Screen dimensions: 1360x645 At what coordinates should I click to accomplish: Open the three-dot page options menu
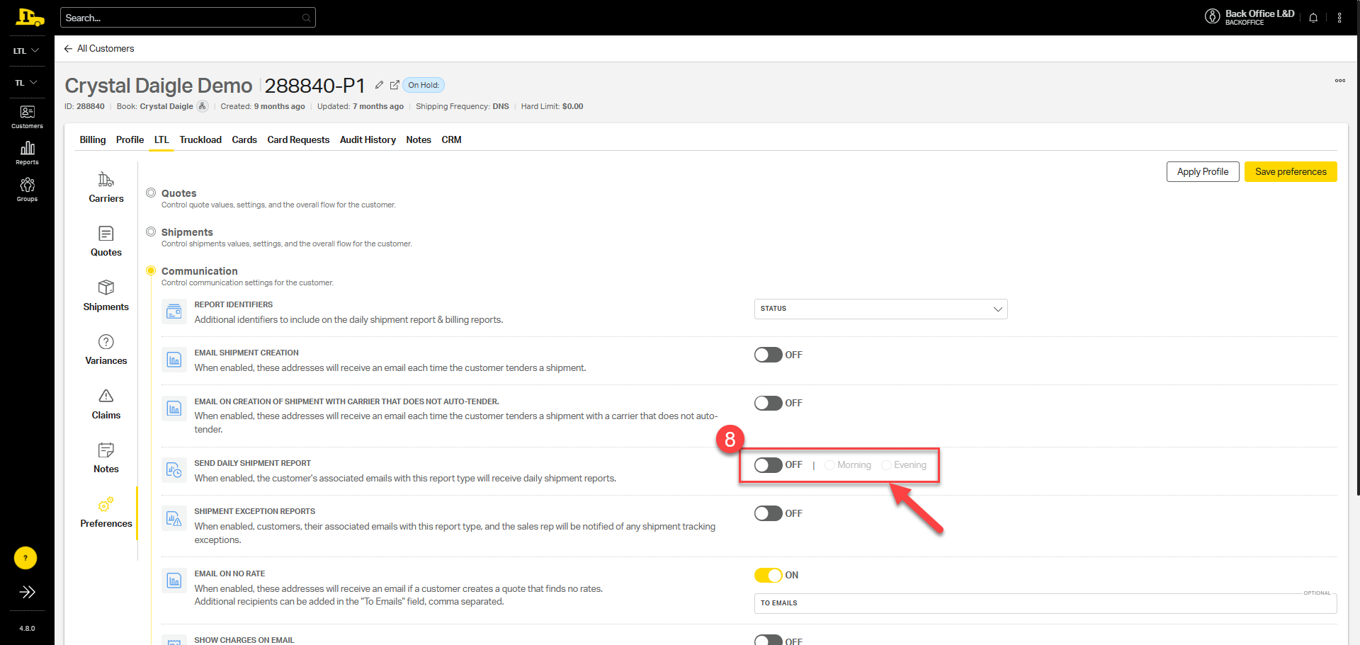[1340, 81]
